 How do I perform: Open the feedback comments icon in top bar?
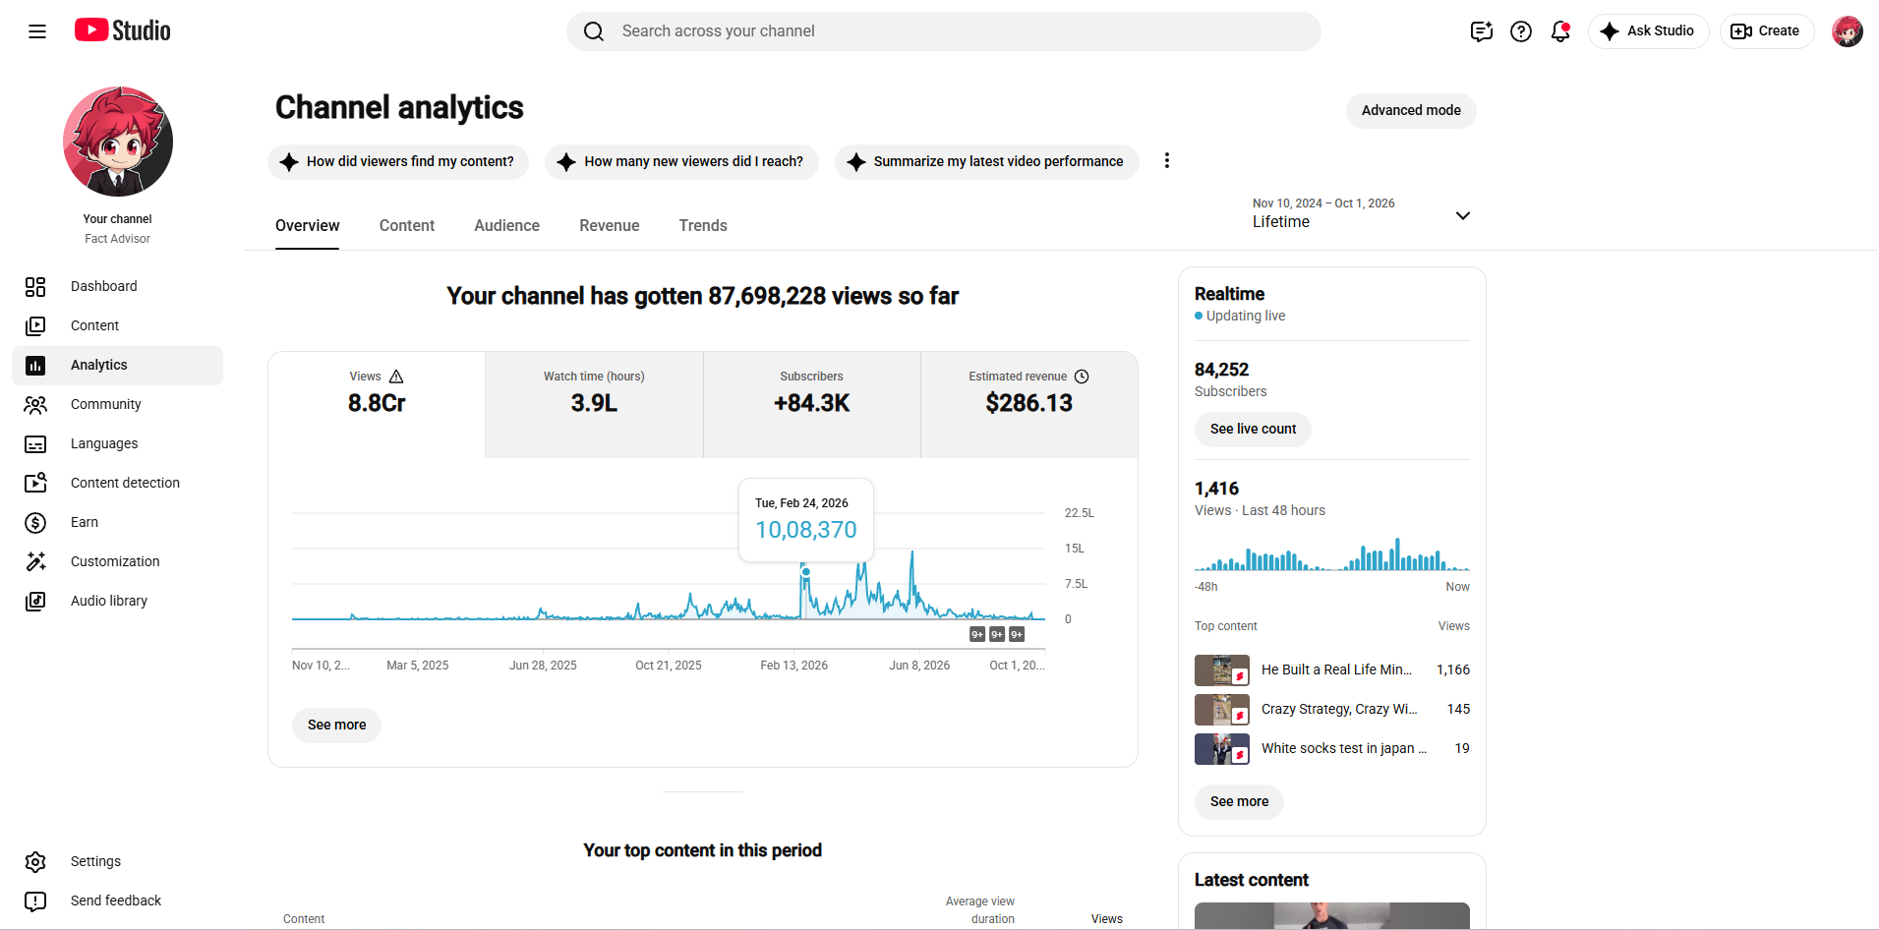(x=1482, y=31)
